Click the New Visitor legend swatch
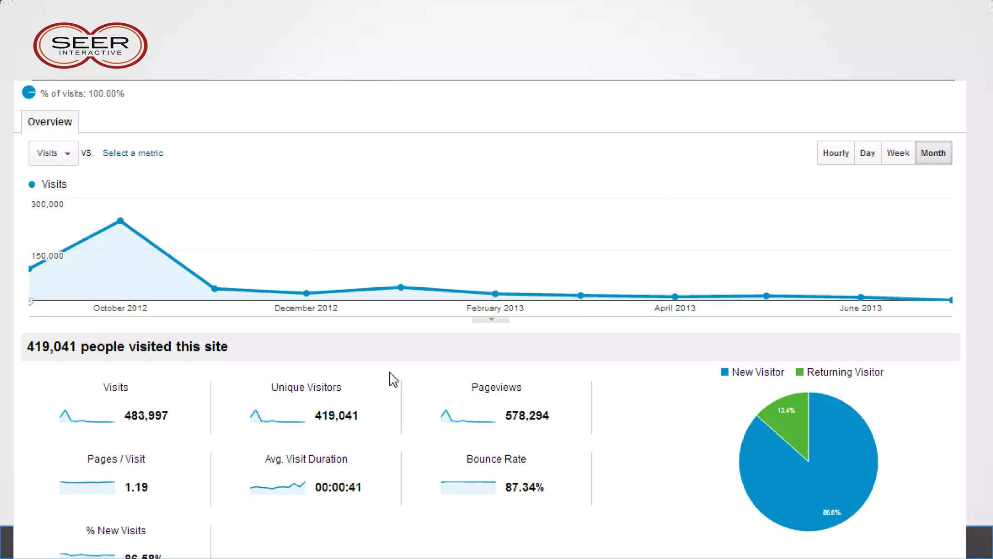 coord(725,372)
